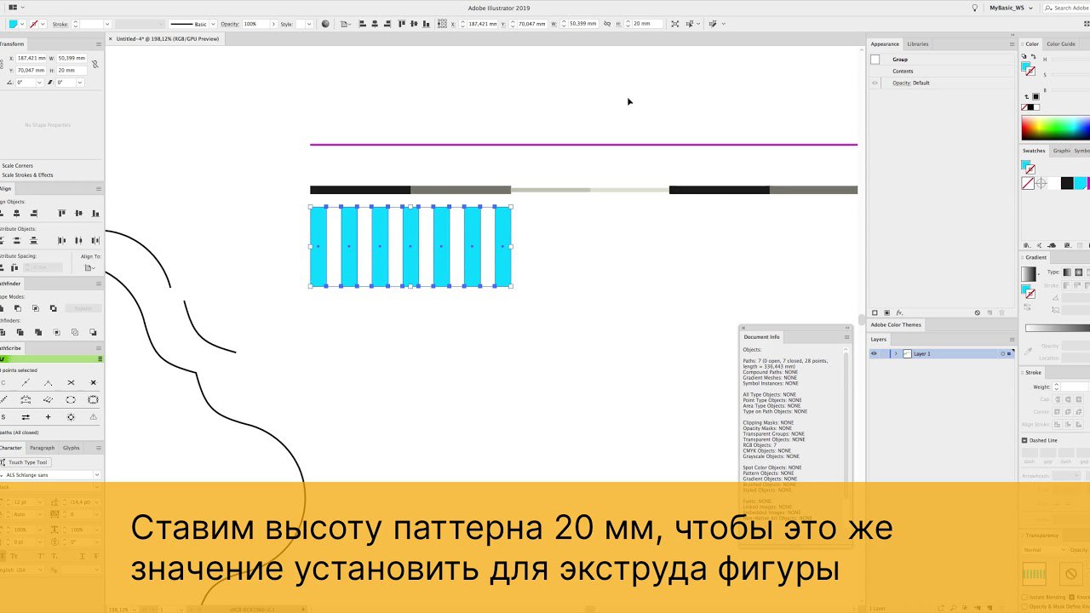Click the Opacity label in control bar
The image size is (1090, 613).
[x=230, y=24]
